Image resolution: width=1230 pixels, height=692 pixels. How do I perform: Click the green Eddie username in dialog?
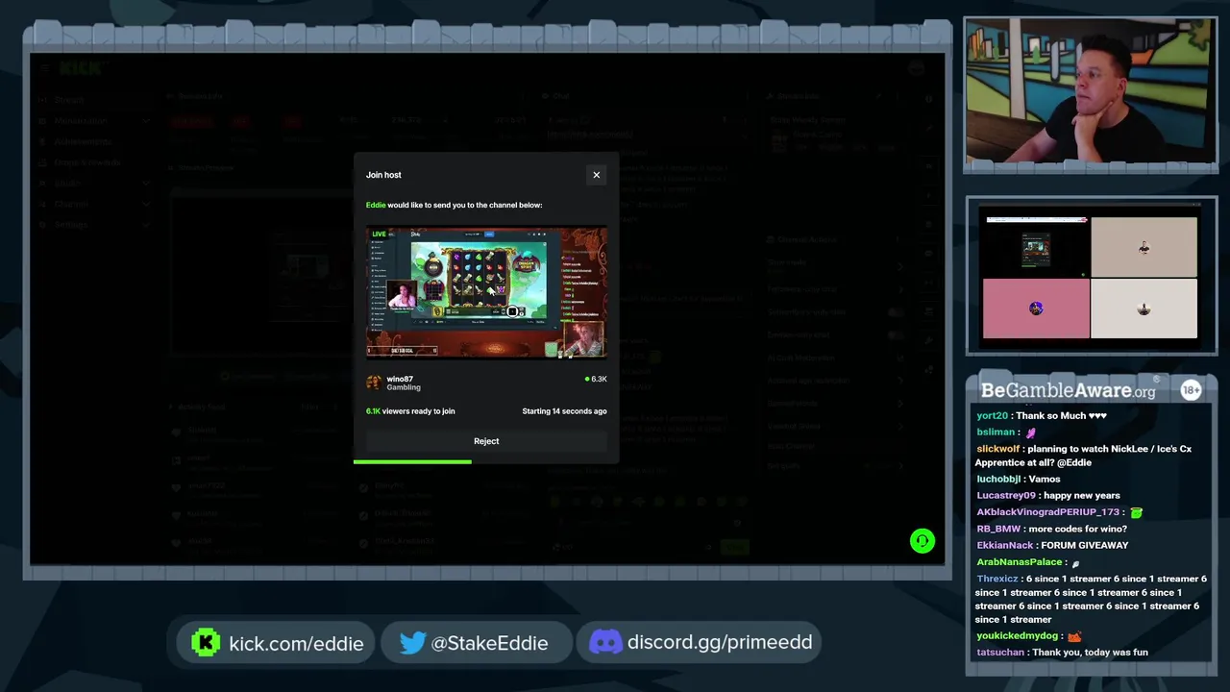(376, 205)
